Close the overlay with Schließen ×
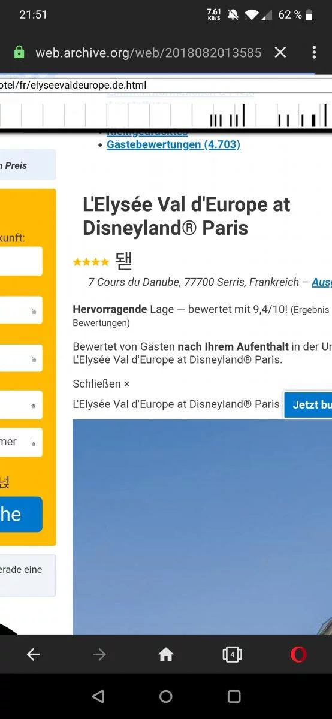Viewport: 332px width, 719px height. tap(101, 383)
